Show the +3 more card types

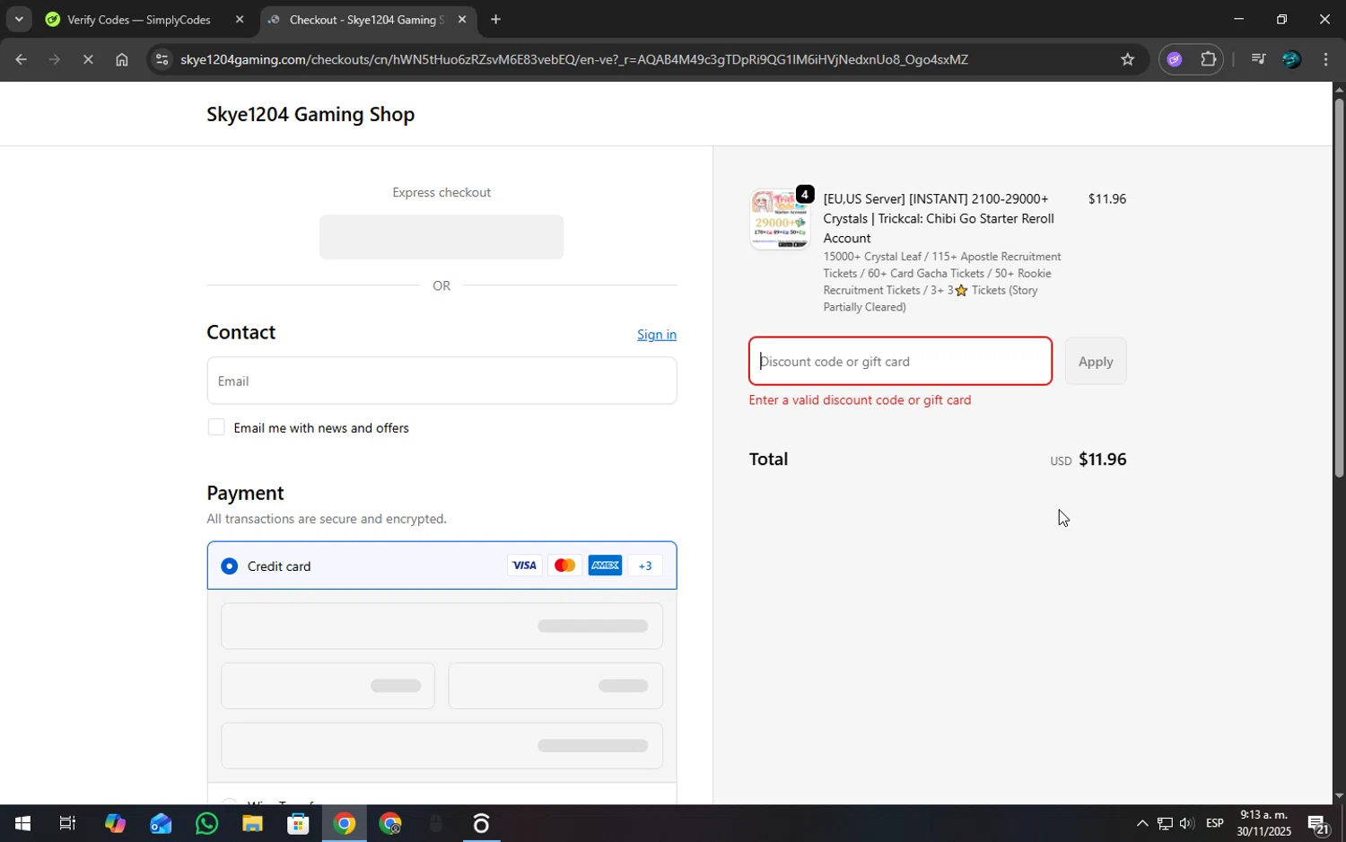pos(645,566)
